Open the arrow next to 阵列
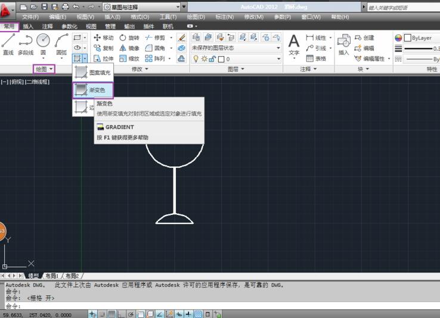Image resolution: width=440 pixels, height=318 pixels. [169, 58]
